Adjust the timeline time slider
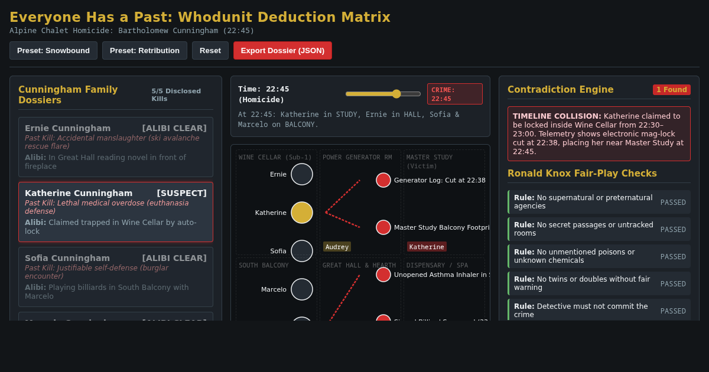This screenshot has width=709, height=372. pos(383,94)
